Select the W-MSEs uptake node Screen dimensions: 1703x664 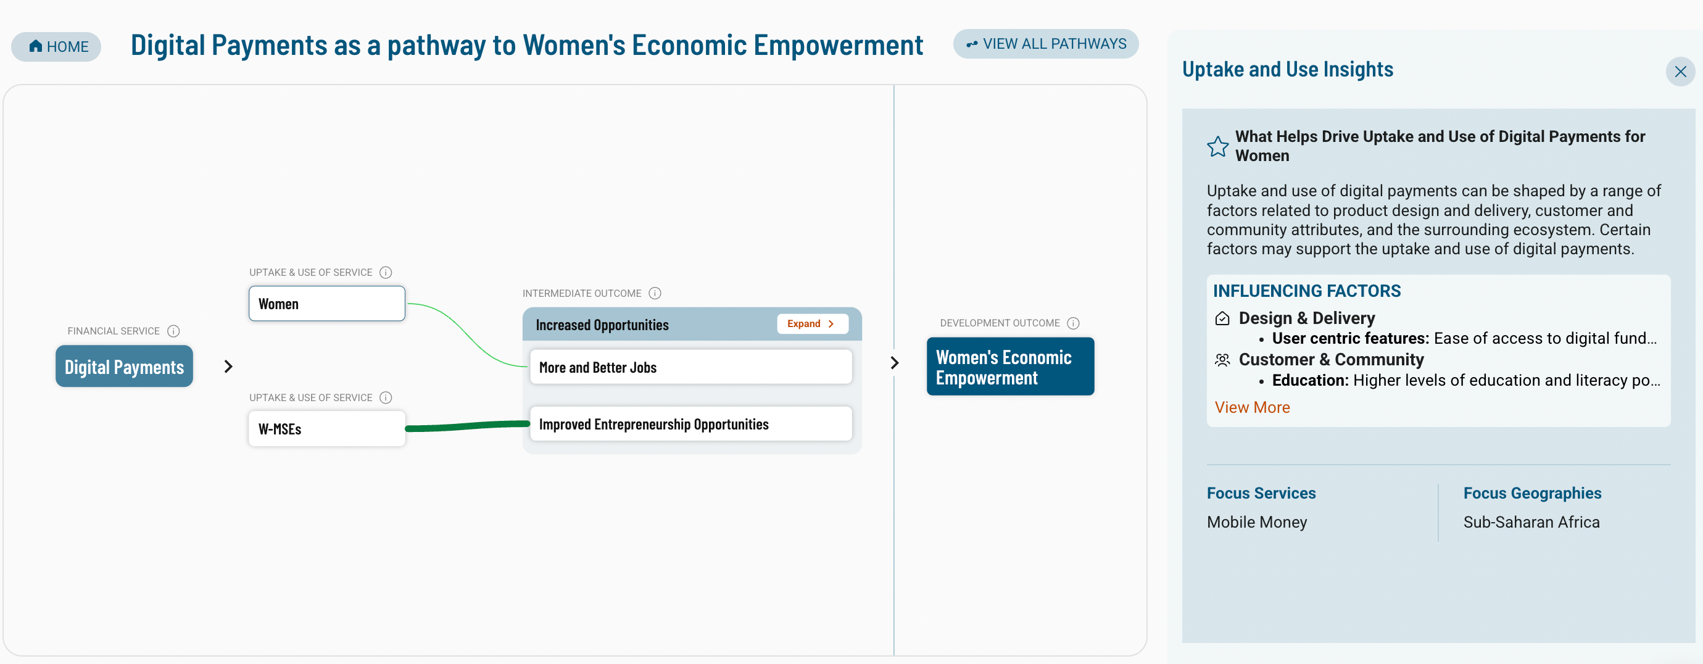click(326, 428)
